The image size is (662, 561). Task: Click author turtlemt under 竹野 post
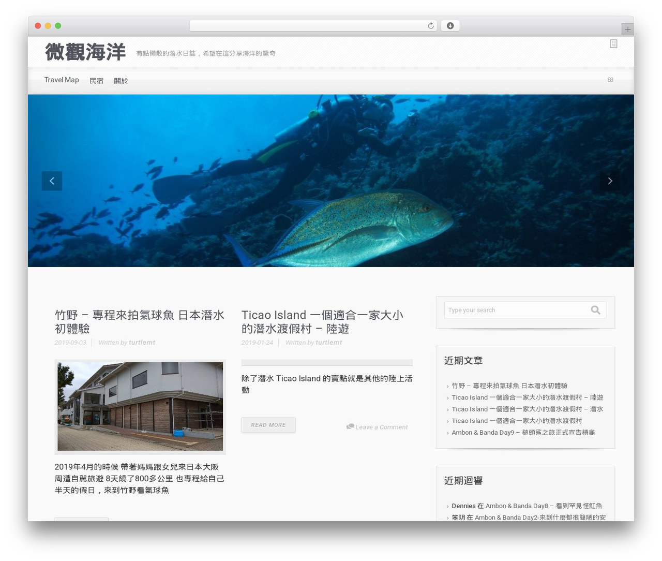(x=142, y=343)
